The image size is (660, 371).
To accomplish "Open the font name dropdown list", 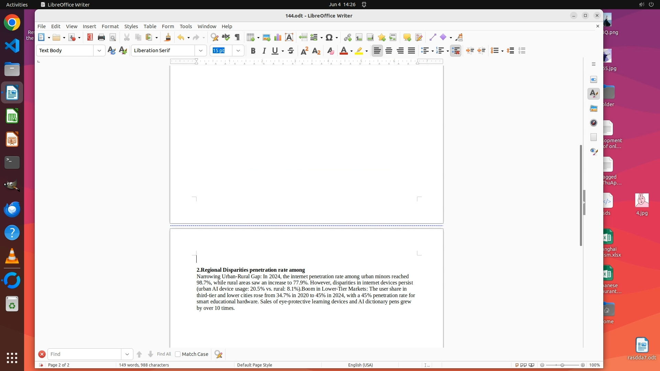I will point(200,50).
